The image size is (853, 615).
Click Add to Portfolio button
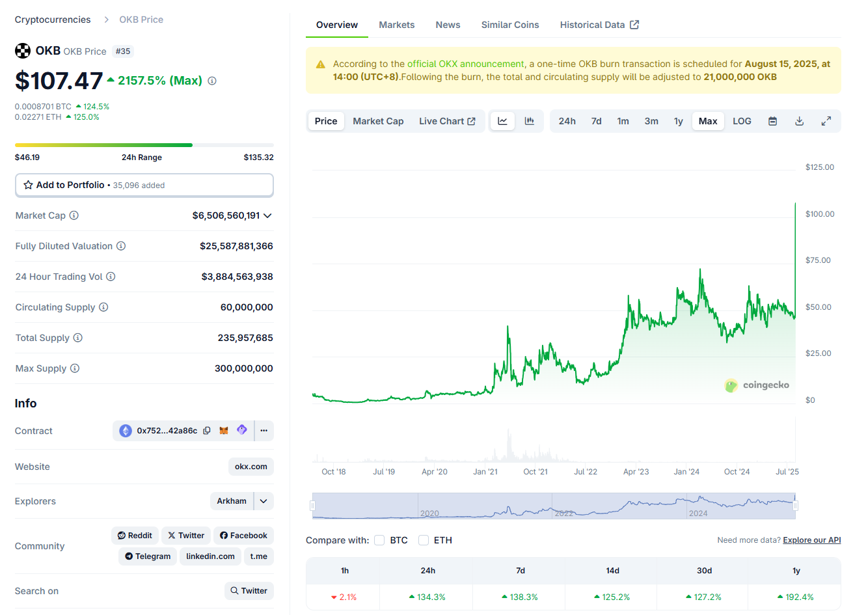coord(144,185)
